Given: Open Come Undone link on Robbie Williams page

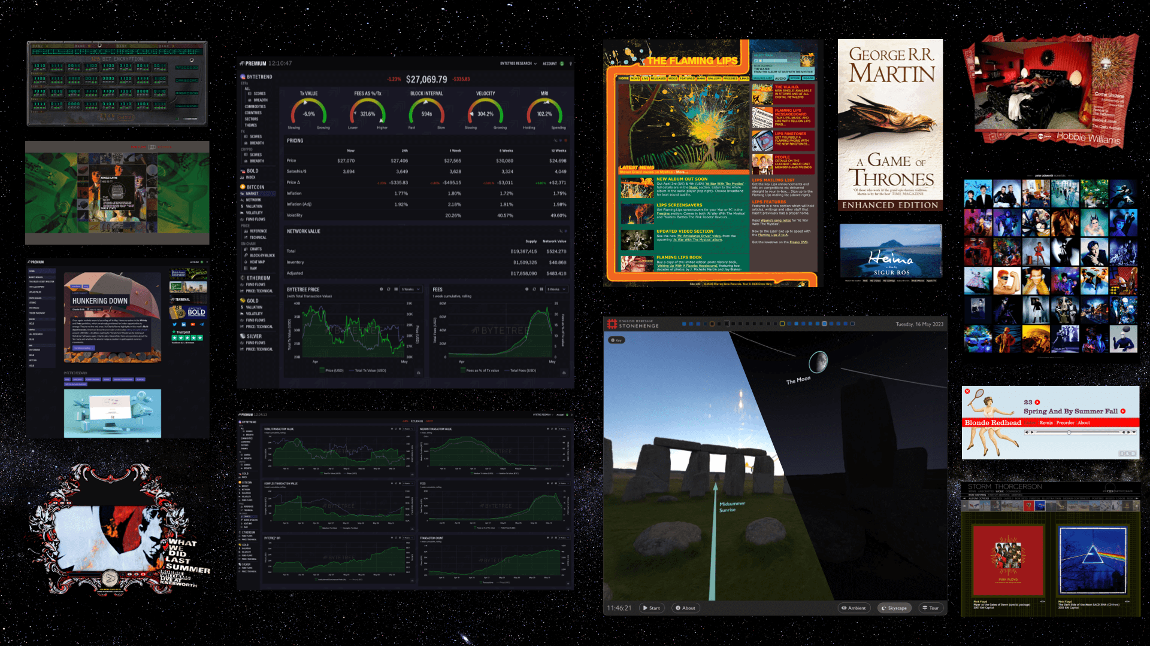Looking at the screenshot, I should tap(1109, 95).
